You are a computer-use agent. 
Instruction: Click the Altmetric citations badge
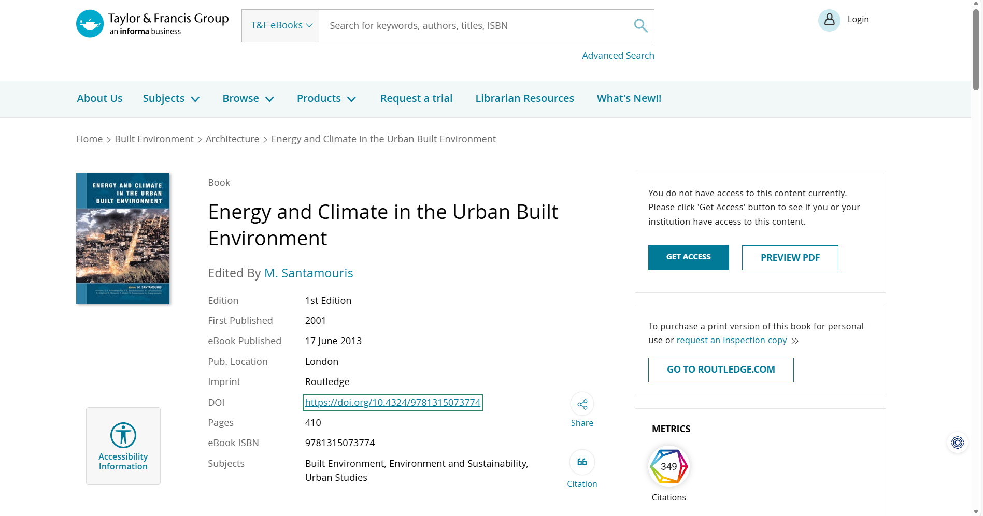pos(668,466)
